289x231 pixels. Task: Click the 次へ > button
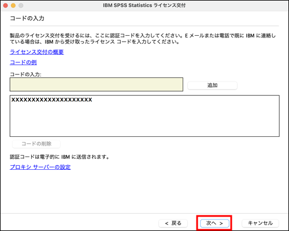[x=214, y=223]
